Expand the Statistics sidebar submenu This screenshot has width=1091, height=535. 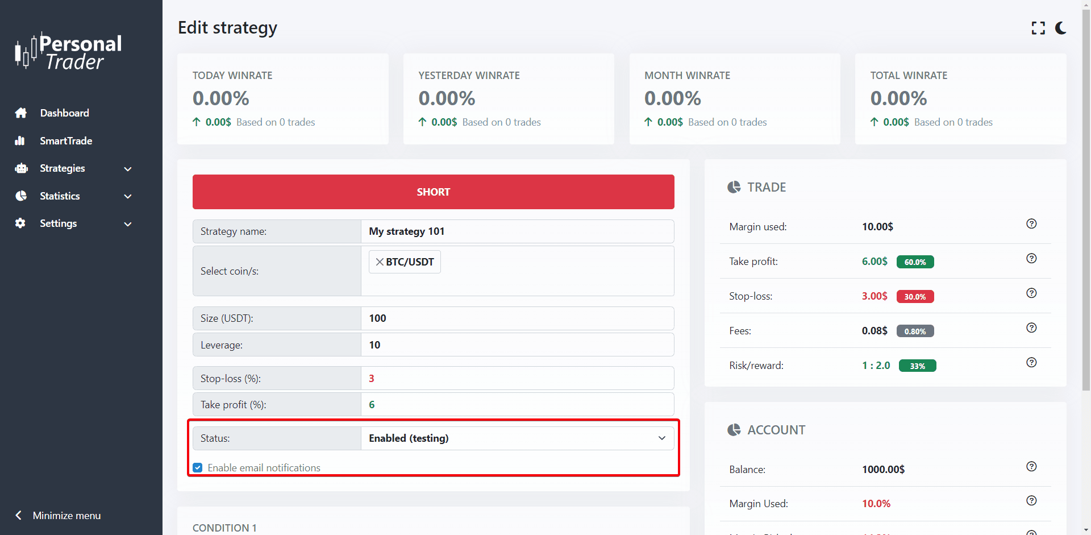[74, 196]
